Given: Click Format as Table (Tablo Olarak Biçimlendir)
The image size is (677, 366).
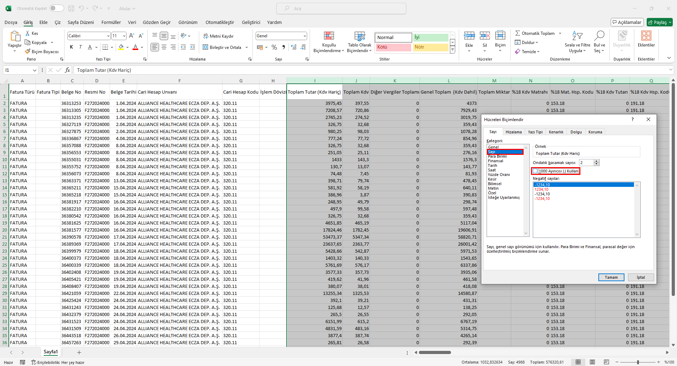Looking at the screenshot, I should 359,42.
